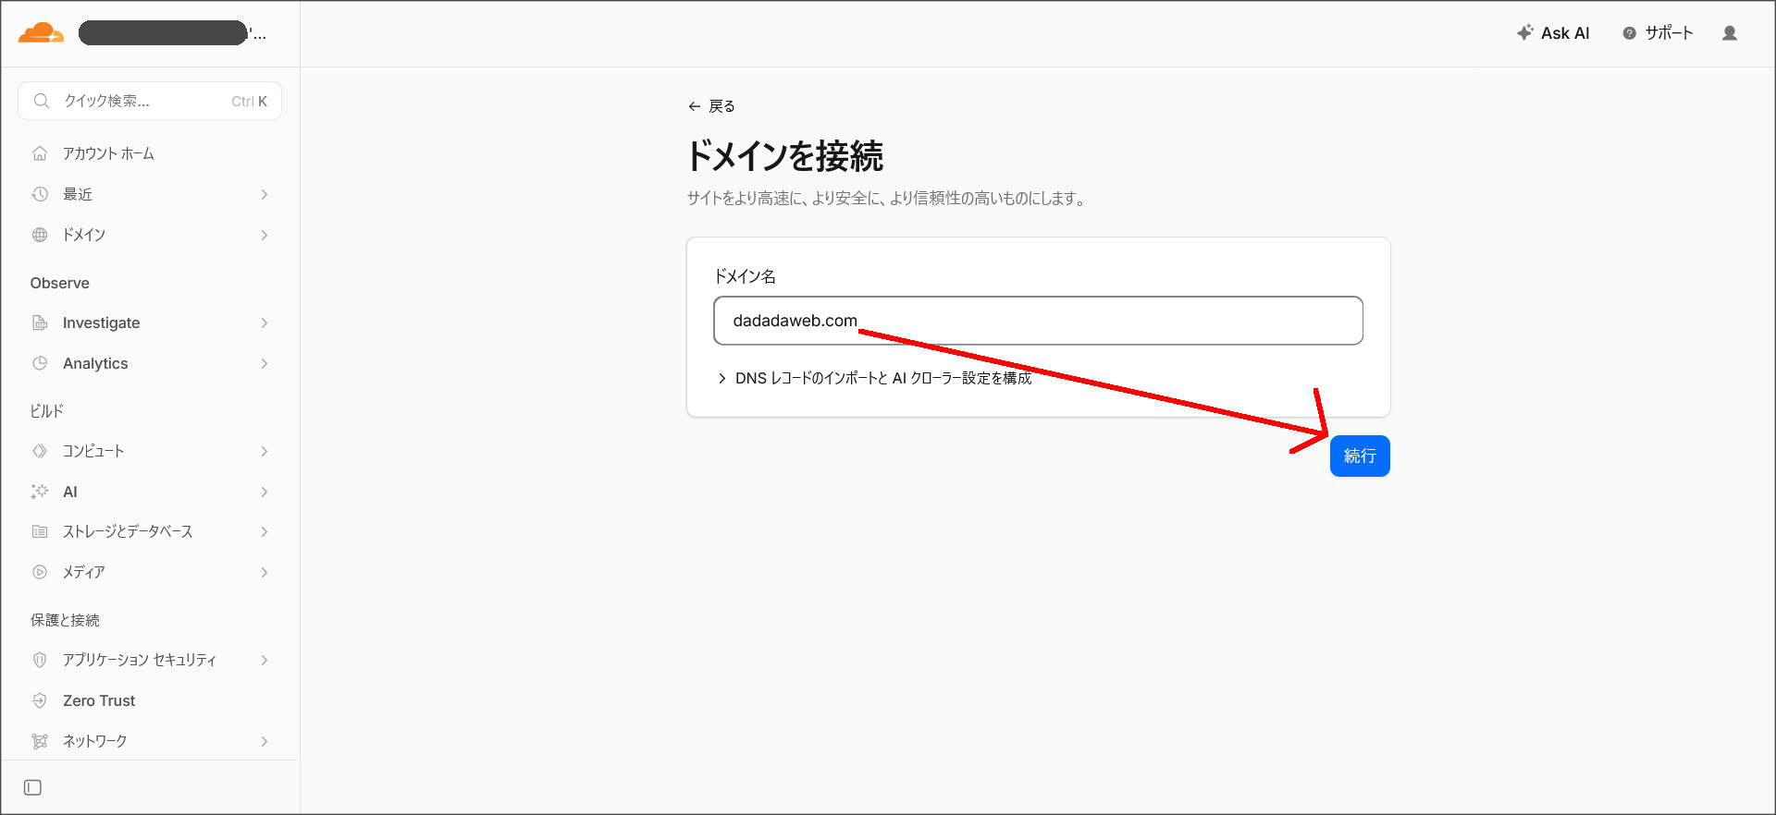Screen dimensions: 1776x815
Task: Expand the メディア chevron
Action: tap(265, 572)
